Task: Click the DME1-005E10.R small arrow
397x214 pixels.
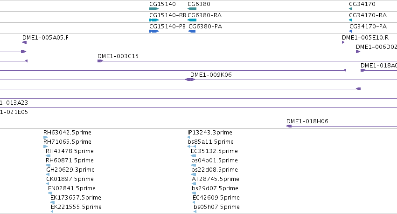Action: [x=343, y=42]
